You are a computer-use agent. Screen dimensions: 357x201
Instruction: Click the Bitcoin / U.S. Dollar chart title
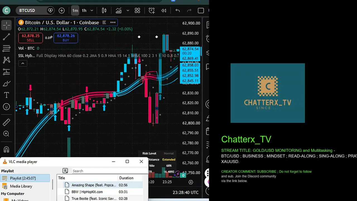click(62, 22)
